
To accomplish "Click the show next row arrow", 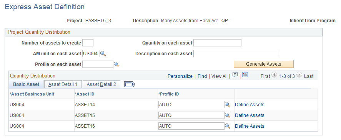I will 299,75.
